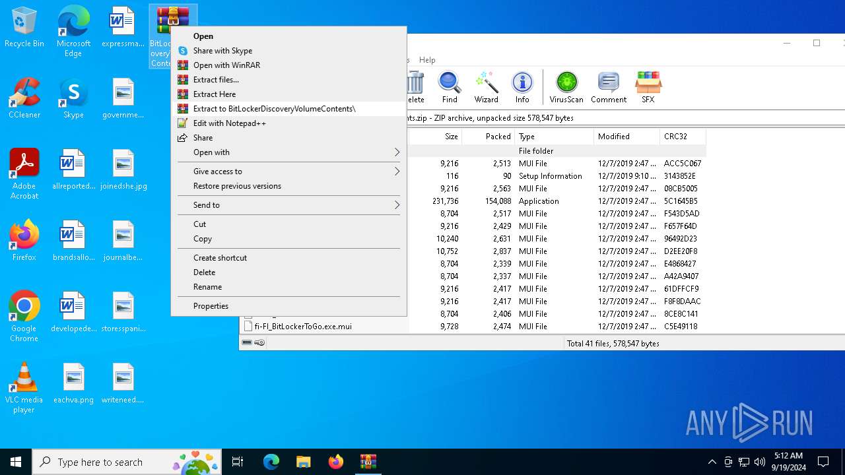Image resolution: width=845 pixels, height=475 pixels.
Task: Choose Cut in the context menu
Action: [x=288, y=224]
